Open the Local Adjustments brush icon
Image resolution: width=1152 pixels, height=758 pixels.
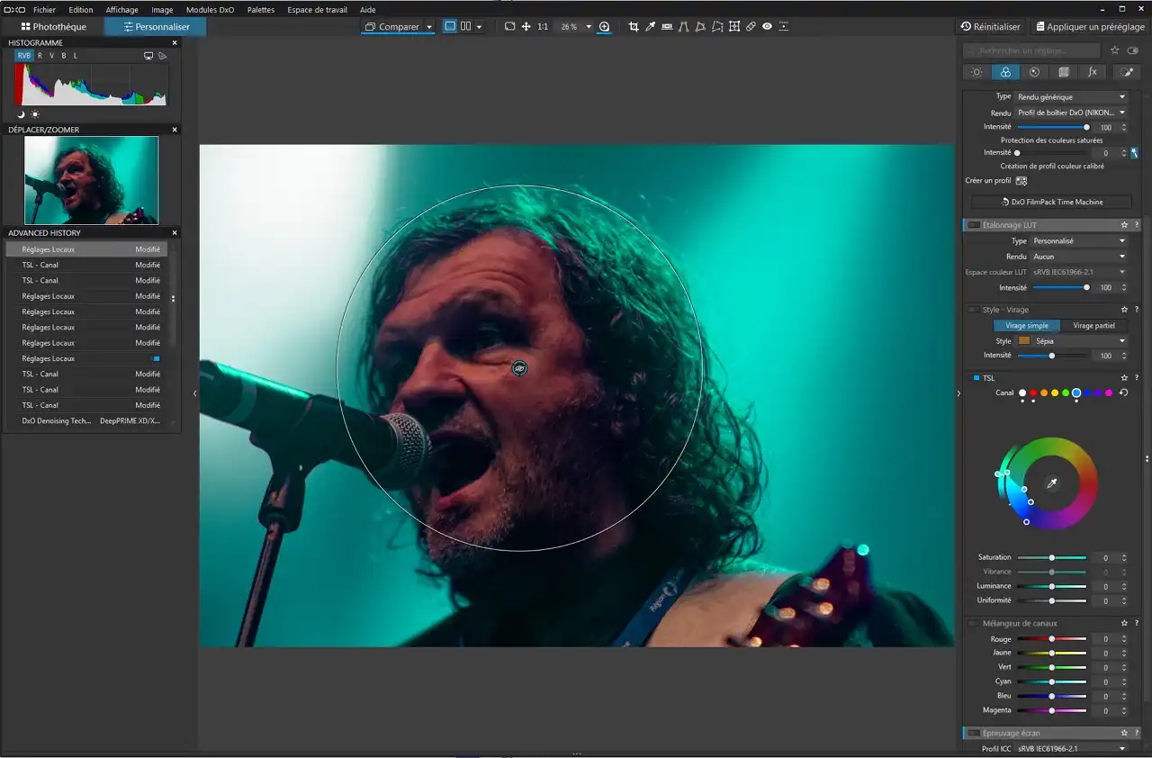[x=1125, y=72]
